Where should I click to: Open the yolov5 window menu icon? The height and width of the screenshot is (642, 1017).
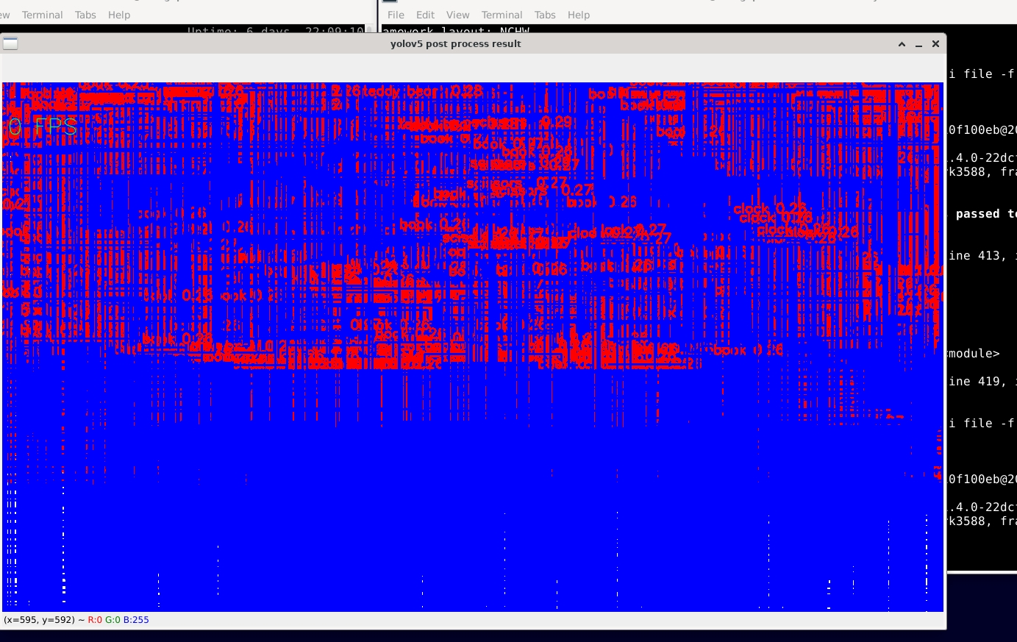point(10,44)
